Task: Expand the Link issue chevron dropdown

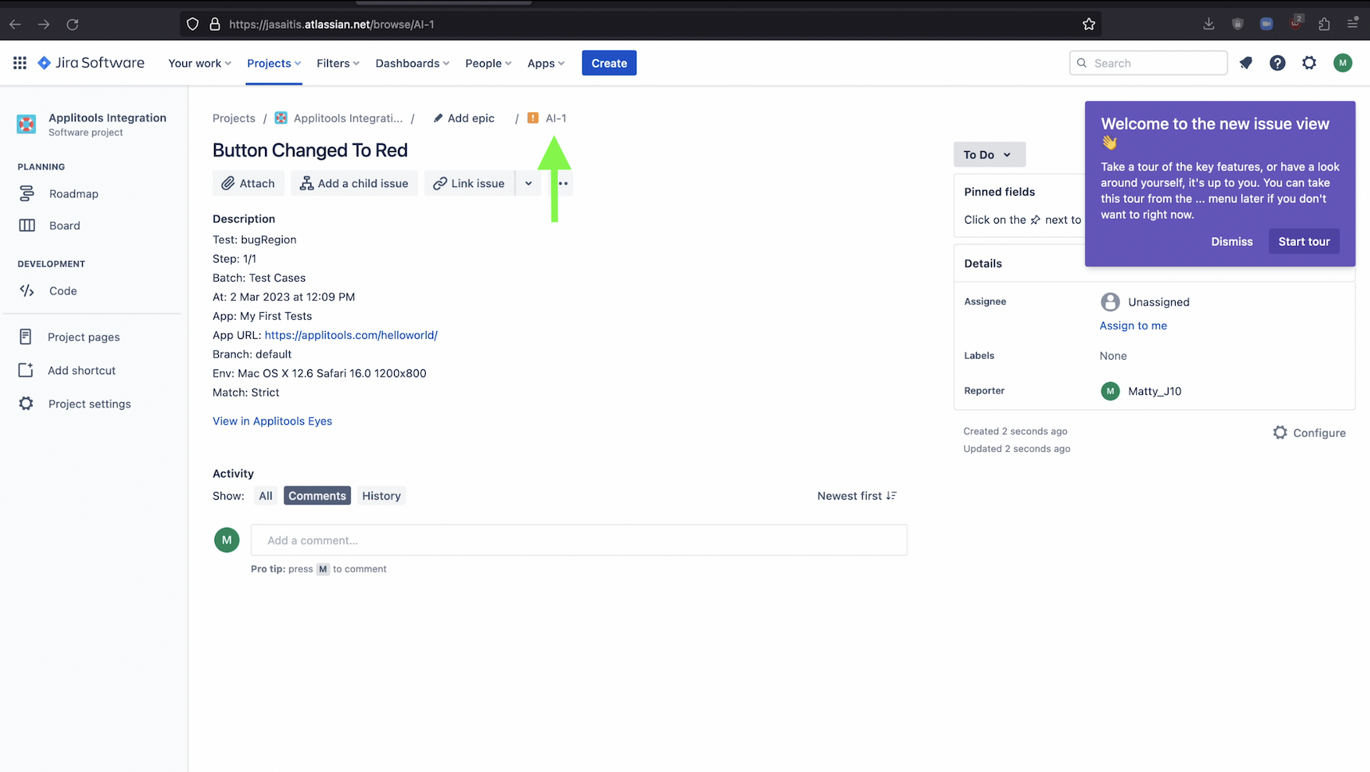Action: pyautogui.click(x=529, y=183)
